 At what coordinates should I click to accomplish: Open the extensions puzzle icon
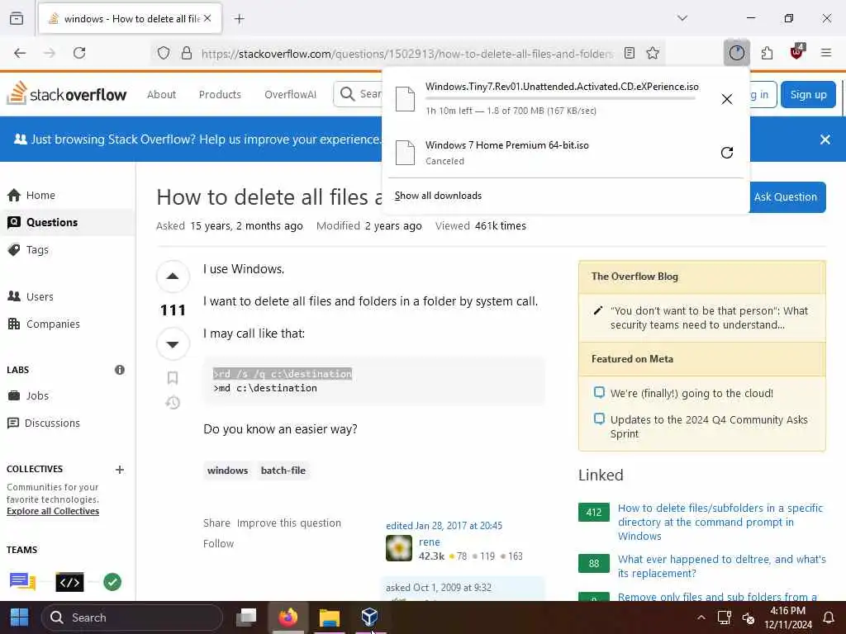[767, 53]
